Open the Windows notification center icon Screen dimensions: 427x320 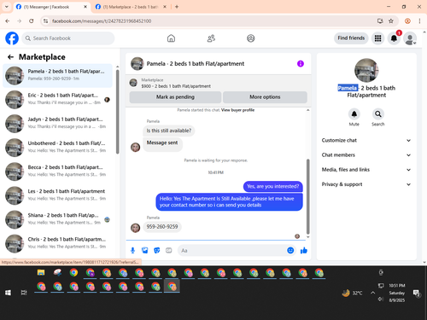coord(416,293)
